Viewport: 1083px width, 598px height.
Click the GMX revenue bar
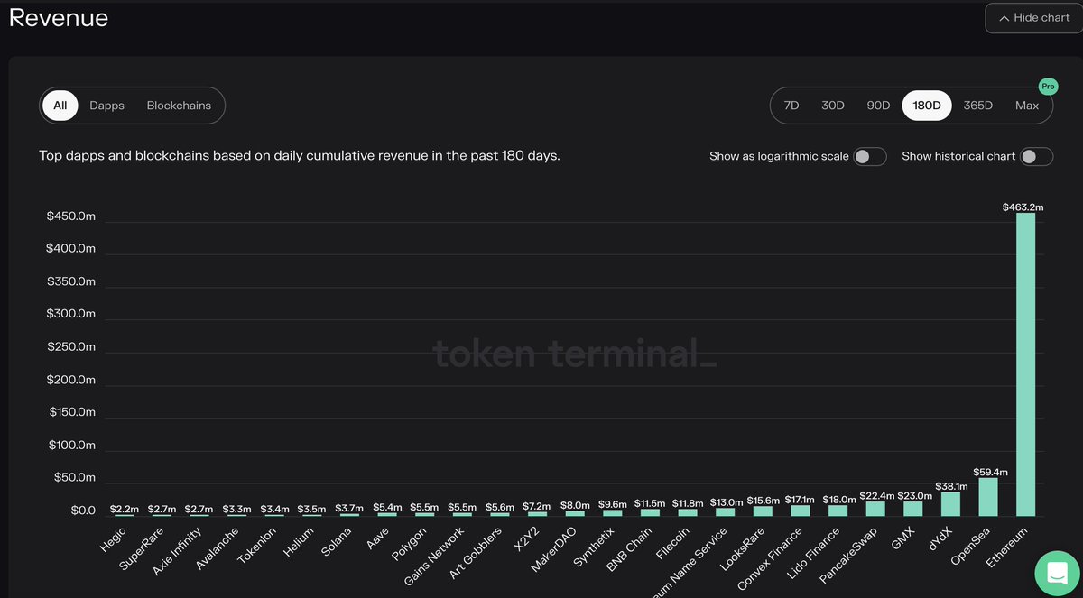913,508
